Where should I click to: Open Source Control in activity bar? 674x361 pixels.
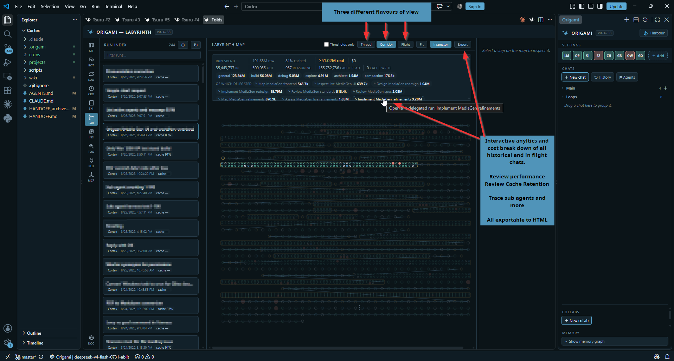click(x=7, y=48)
